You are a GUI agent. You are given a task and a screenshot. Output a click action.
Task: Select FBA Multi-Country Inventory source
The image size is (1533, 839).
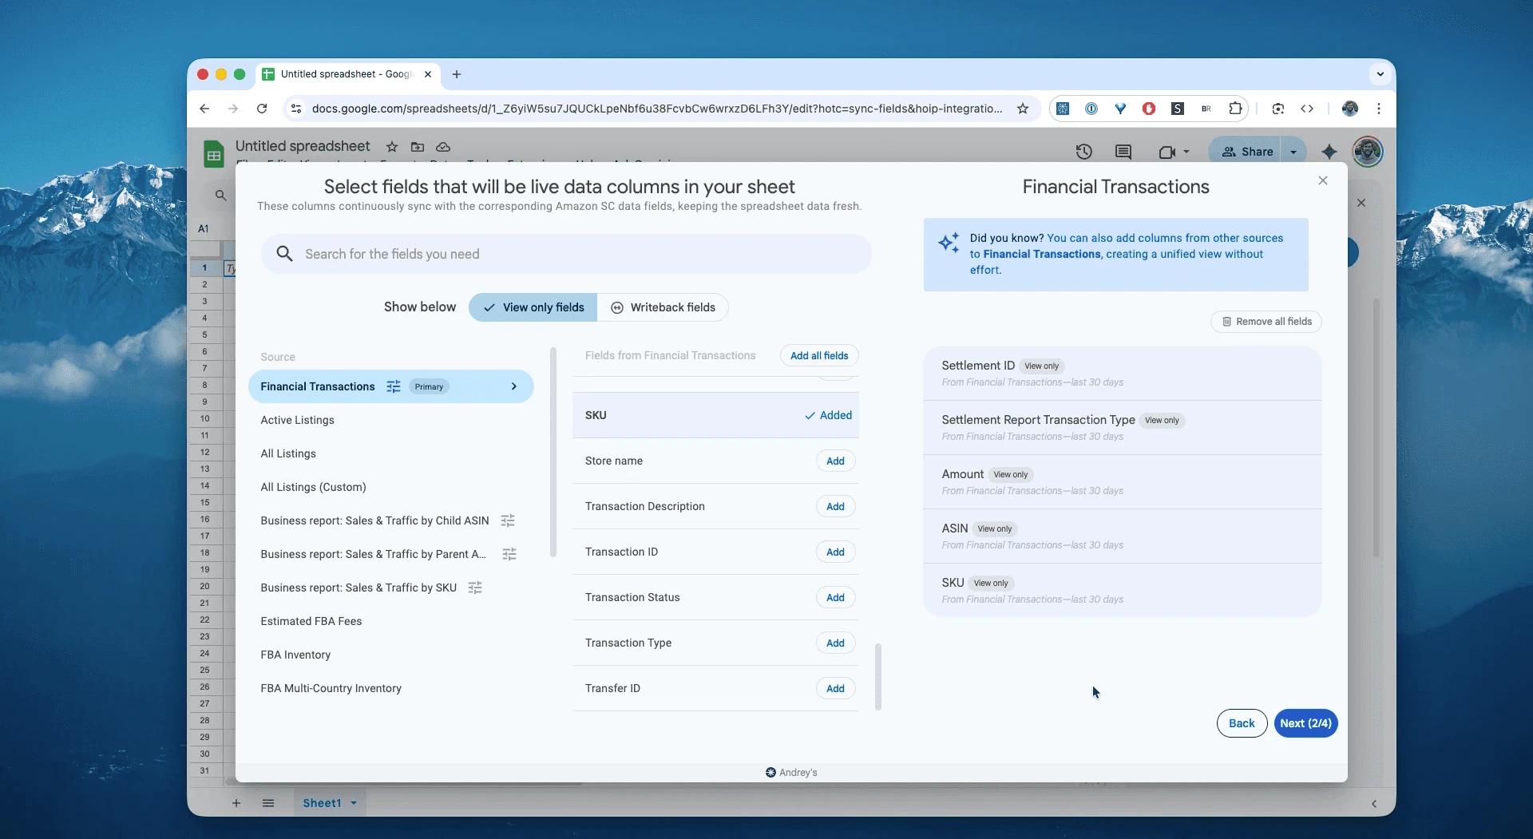coord(331,688)
